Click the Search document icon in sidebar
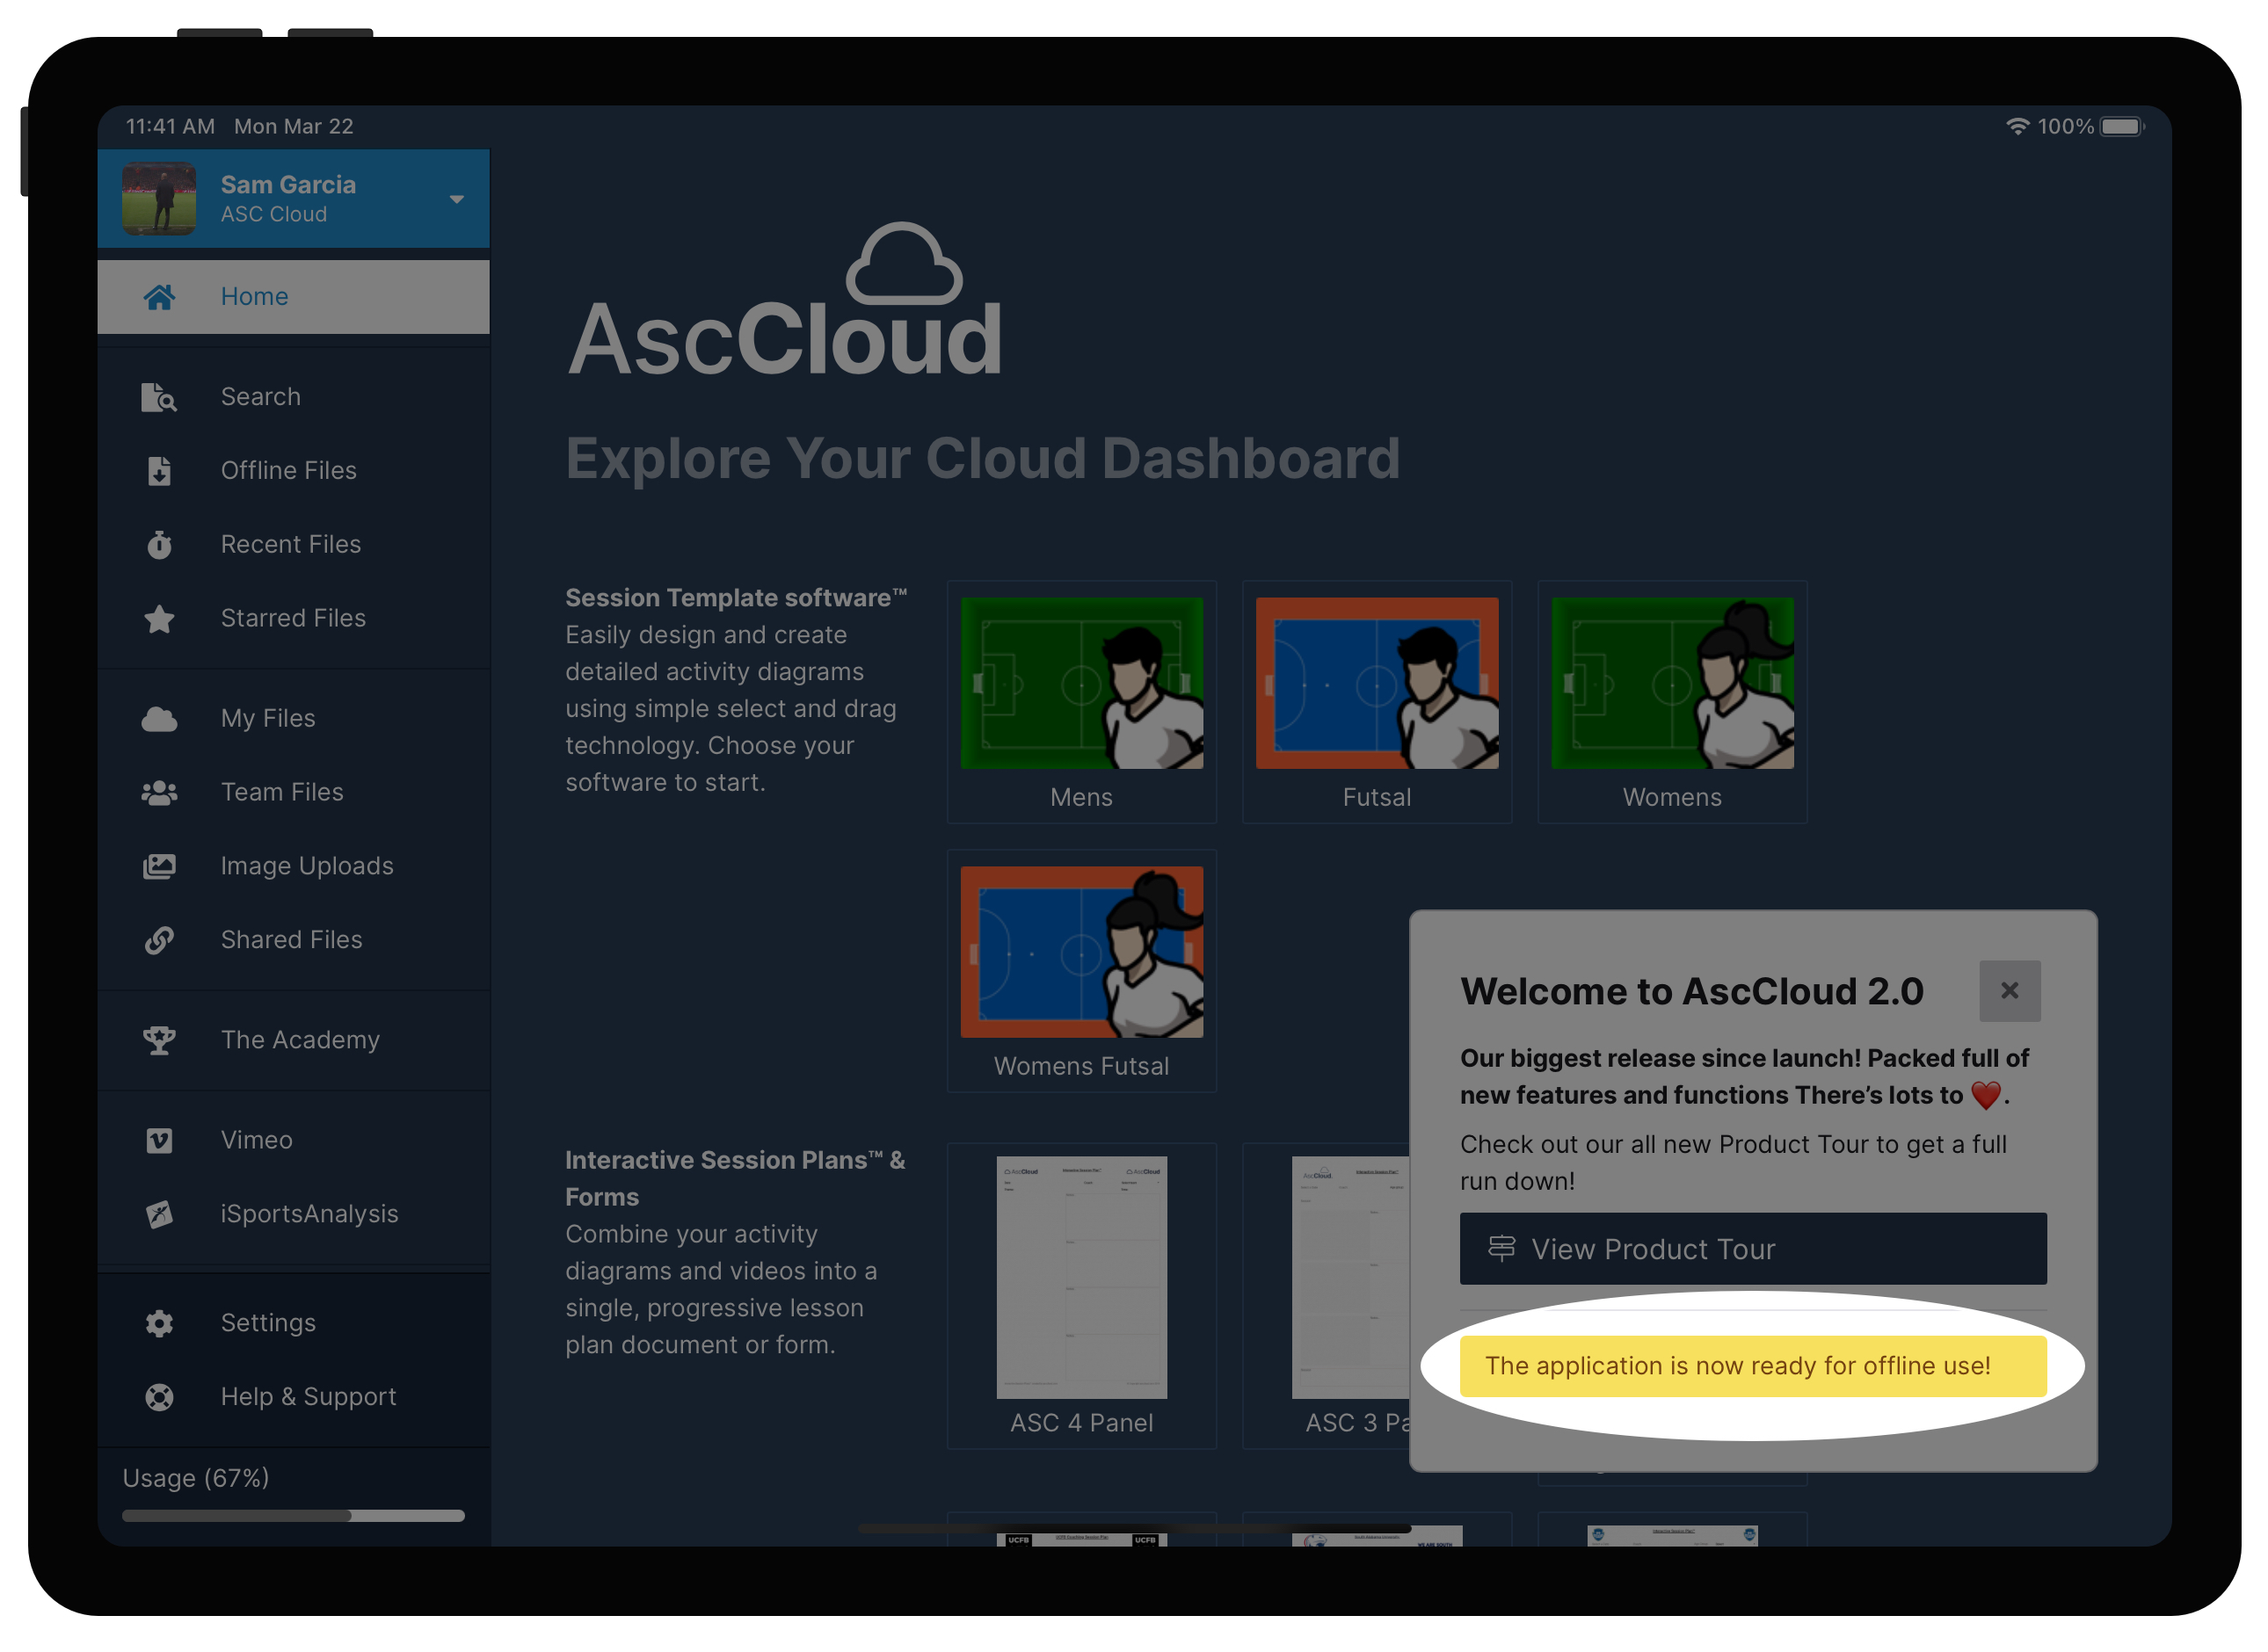Image resolution: width=2268 pixels, height=1652 pixels. 158,397
